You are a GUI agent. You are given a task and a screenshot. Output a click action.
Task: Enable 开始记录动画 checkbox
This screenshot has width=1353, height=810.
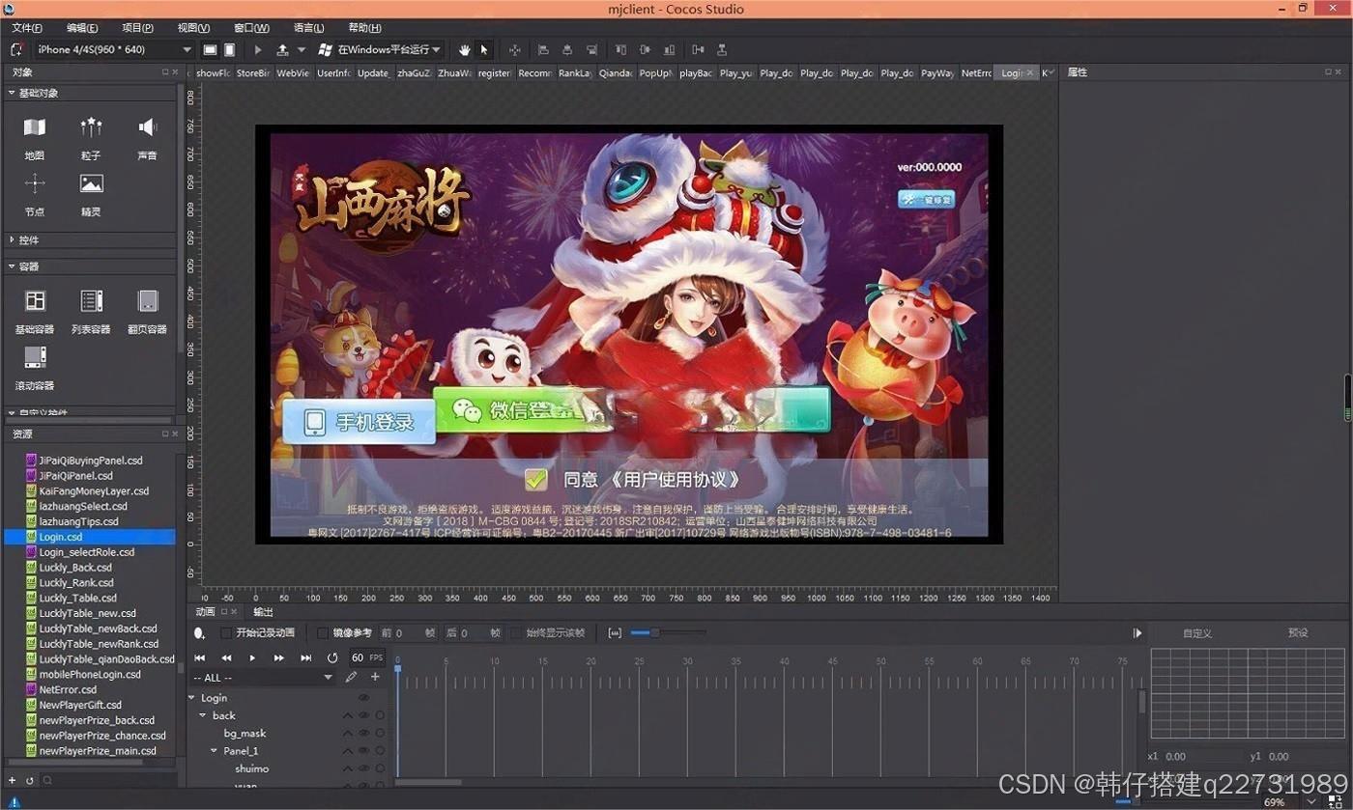point(226,633)
